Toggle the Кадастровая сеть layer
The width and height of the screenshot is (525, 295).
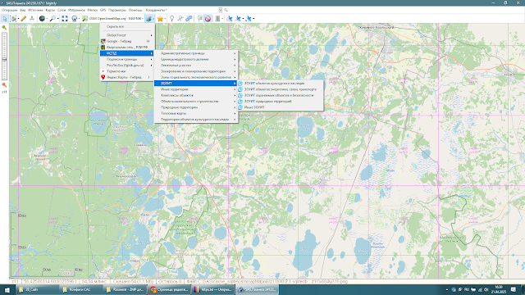pos(127,48)
